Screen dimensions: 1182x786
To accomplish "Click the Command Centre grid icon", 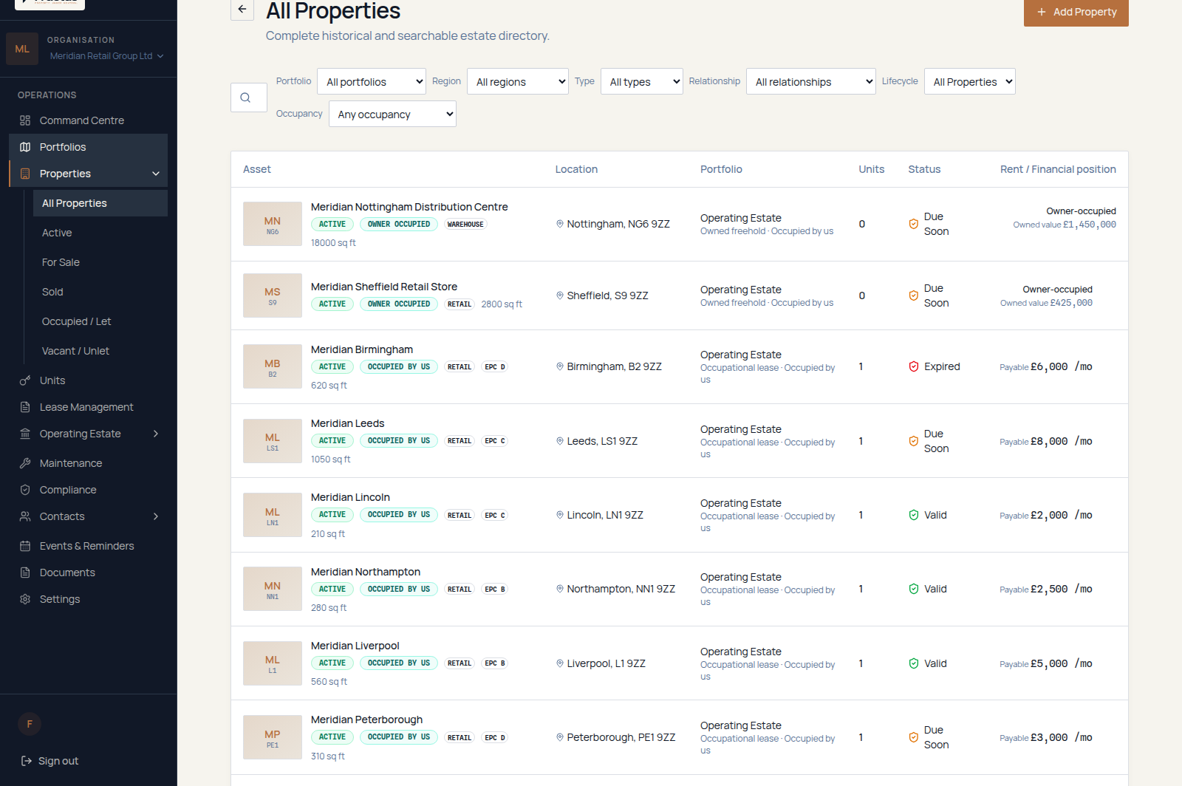I will 25,120.
